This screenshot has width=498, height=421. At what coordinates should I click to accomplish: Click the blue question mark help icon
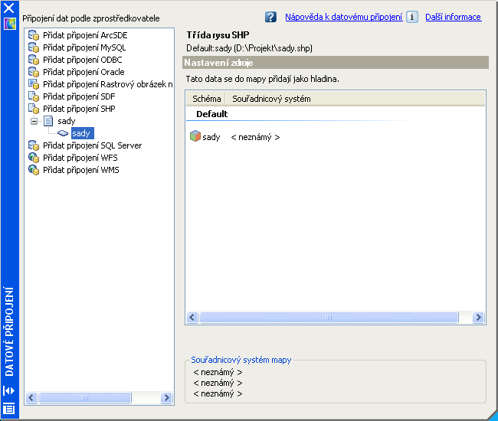tap(270, 17)
